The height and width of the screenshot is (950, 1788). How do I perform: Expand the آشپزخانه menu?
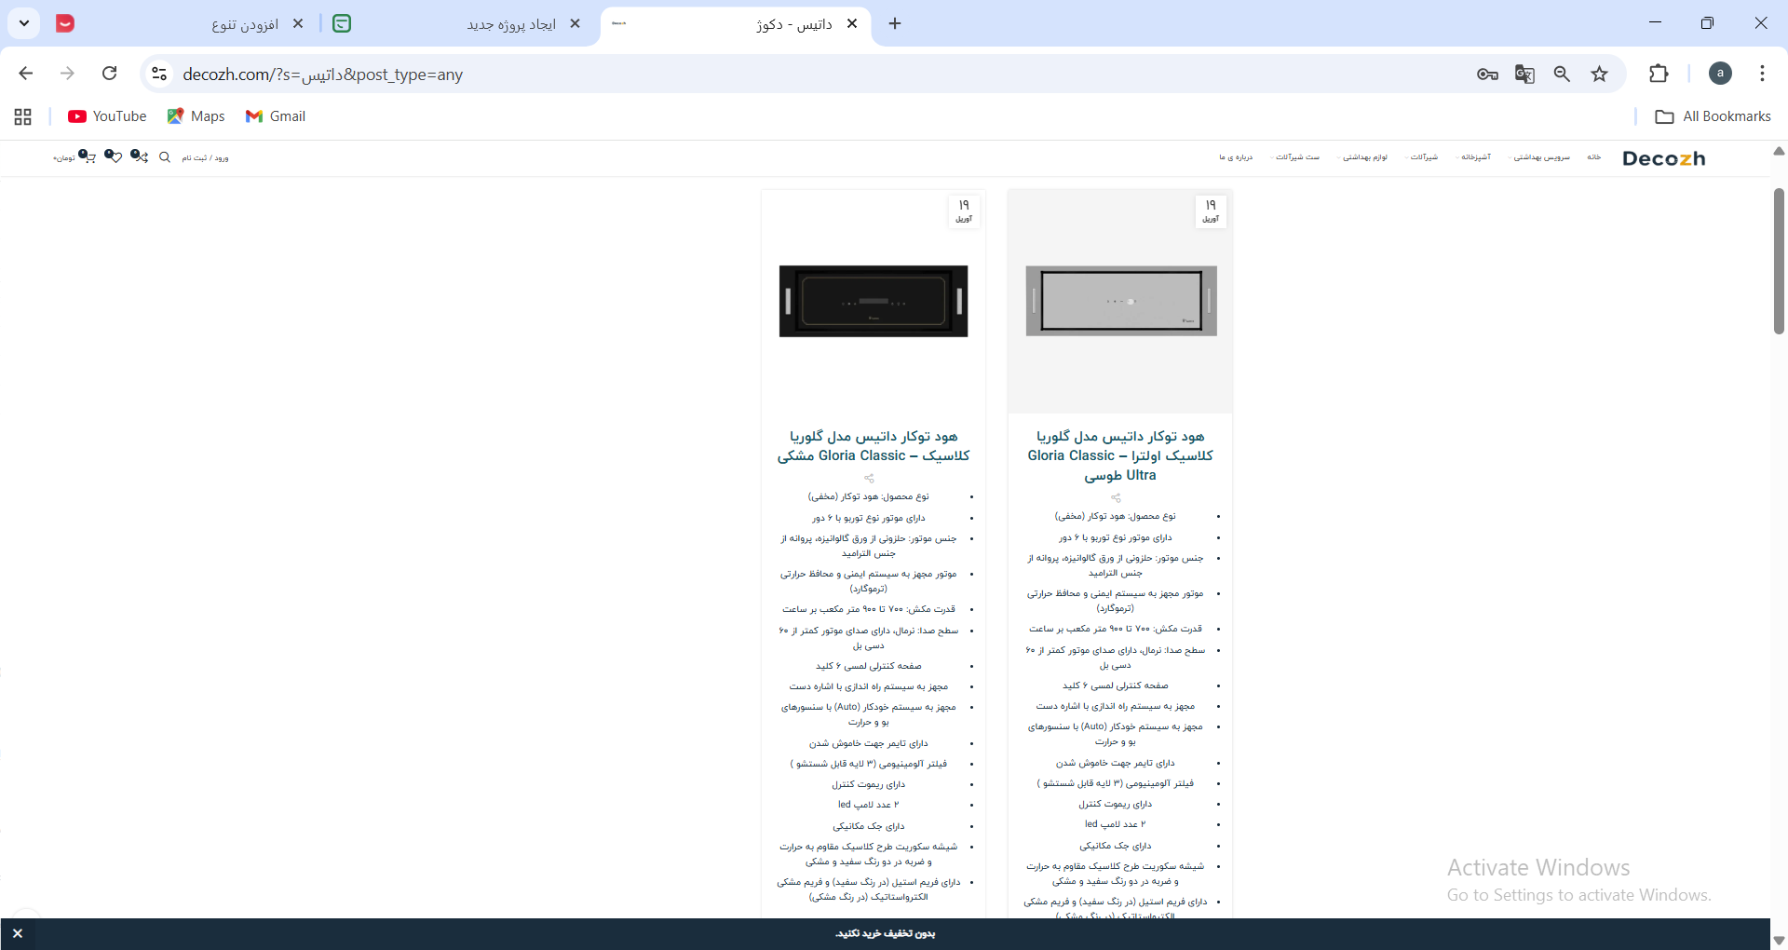pyautogui.click(x=1475, y=157)
